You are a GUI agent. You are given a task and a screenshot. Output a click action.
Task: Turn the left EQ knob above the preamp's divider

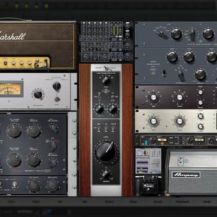pyautogui.click(x=99, y=109)
